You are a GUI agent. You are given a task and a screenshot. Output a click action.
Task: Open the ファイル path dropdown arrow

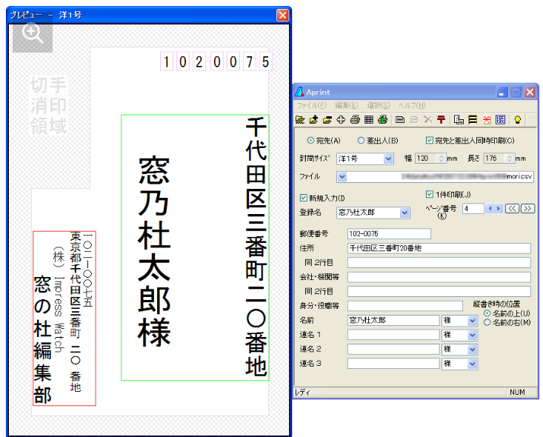point(342,176)
